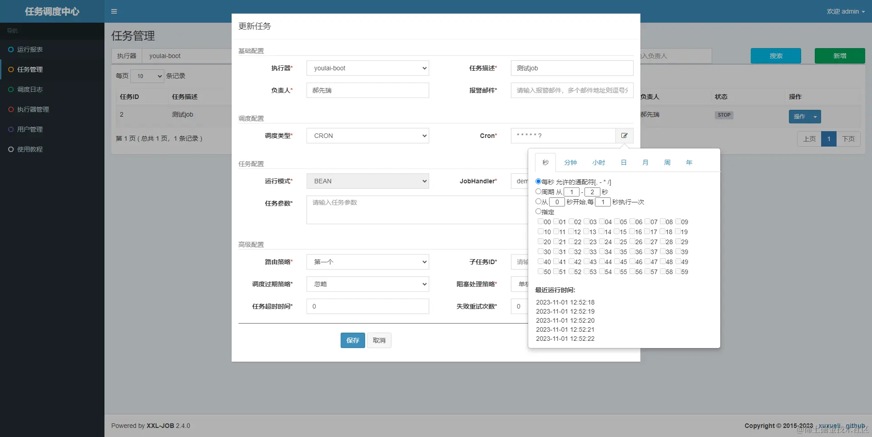Click the 周期 start value field

coord(571,192)
